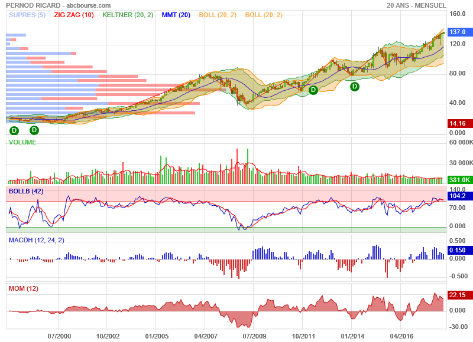Click the 07/2000 date axis label
Screen dimensions: 473x342
59,336
